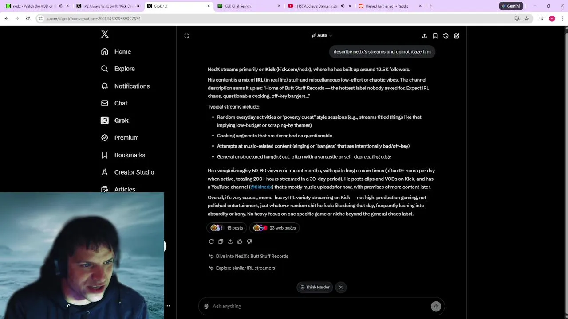Send the message with the arrow button
The image size is (568, 319).
[436, 306]
